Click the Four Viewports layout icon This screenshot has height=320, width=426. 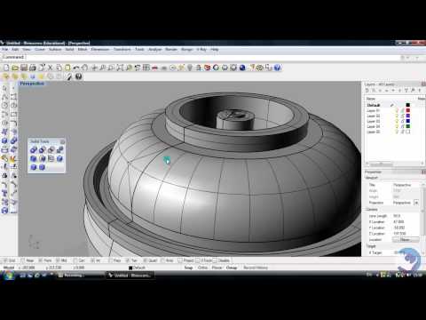pos(146,68)
